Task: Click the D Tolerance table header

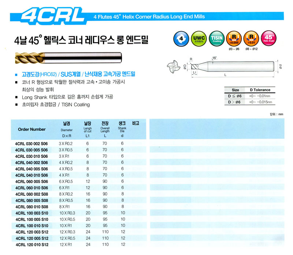Action: [260, 90]
